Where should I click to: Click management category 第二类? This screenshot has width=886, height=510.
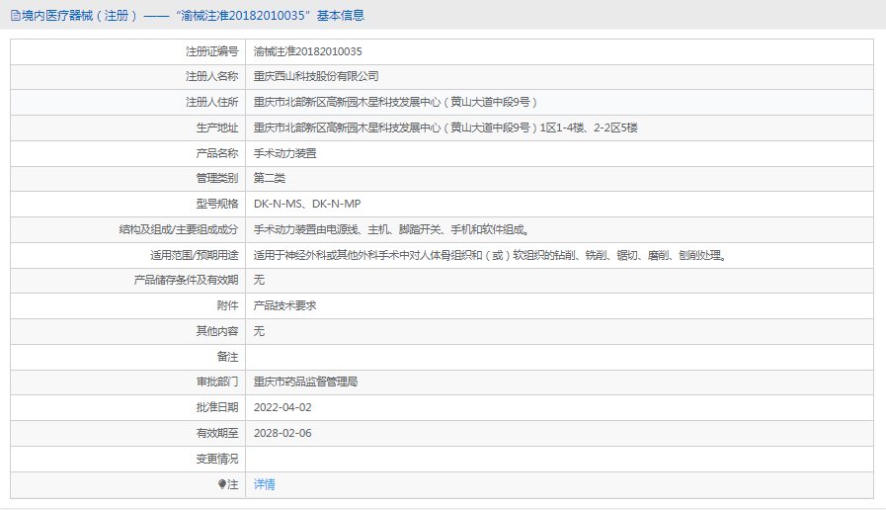tap(270, 178)
